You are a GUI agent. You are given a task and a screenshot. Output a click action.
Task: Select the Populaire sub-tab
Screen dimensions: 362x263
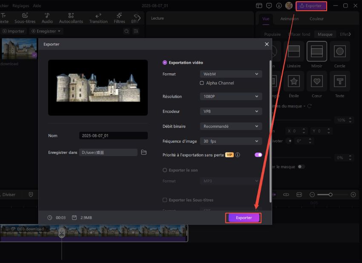(273, 35)
